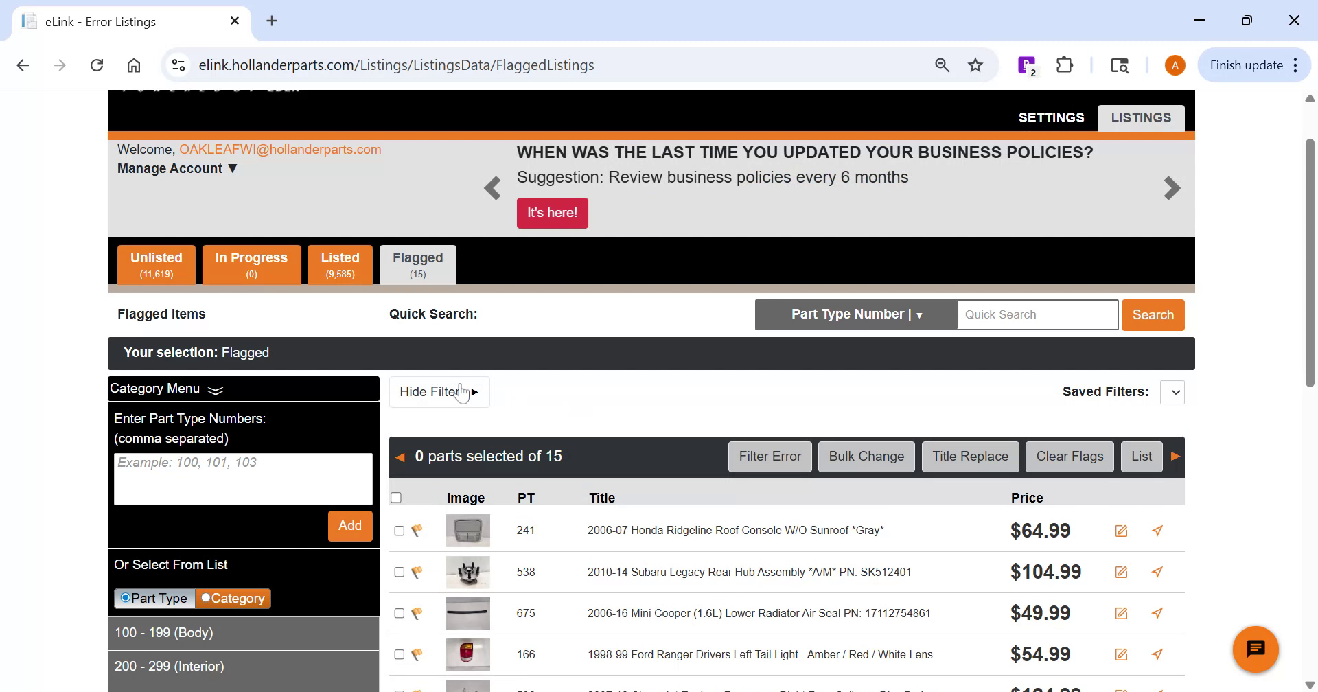Screen dimensions: 1318x692
Task: Select all parts with header checkbox
Action: (397, 496)
